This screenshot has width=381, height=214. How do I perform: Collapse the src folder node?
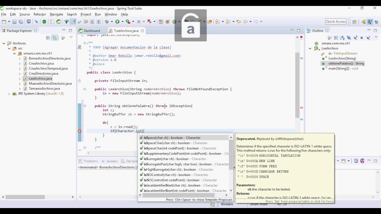[x=9, y=48]
